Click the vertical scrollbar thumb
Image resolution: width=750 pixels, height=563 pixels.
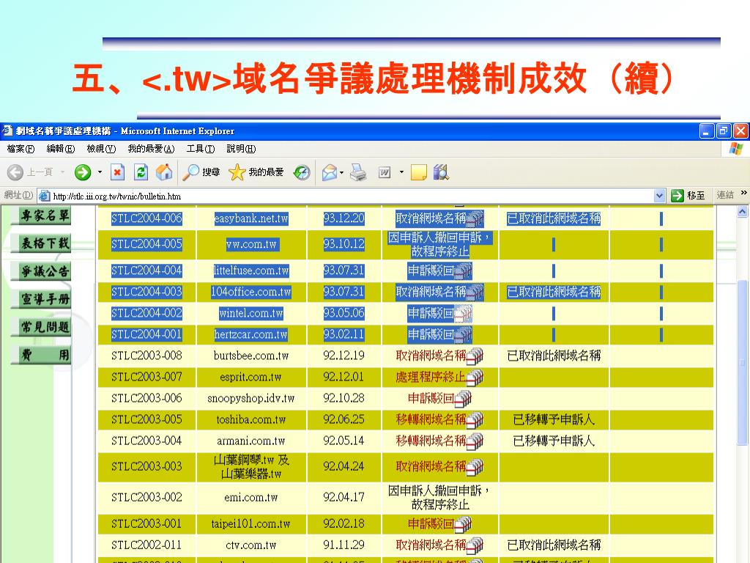click(743, 364)
